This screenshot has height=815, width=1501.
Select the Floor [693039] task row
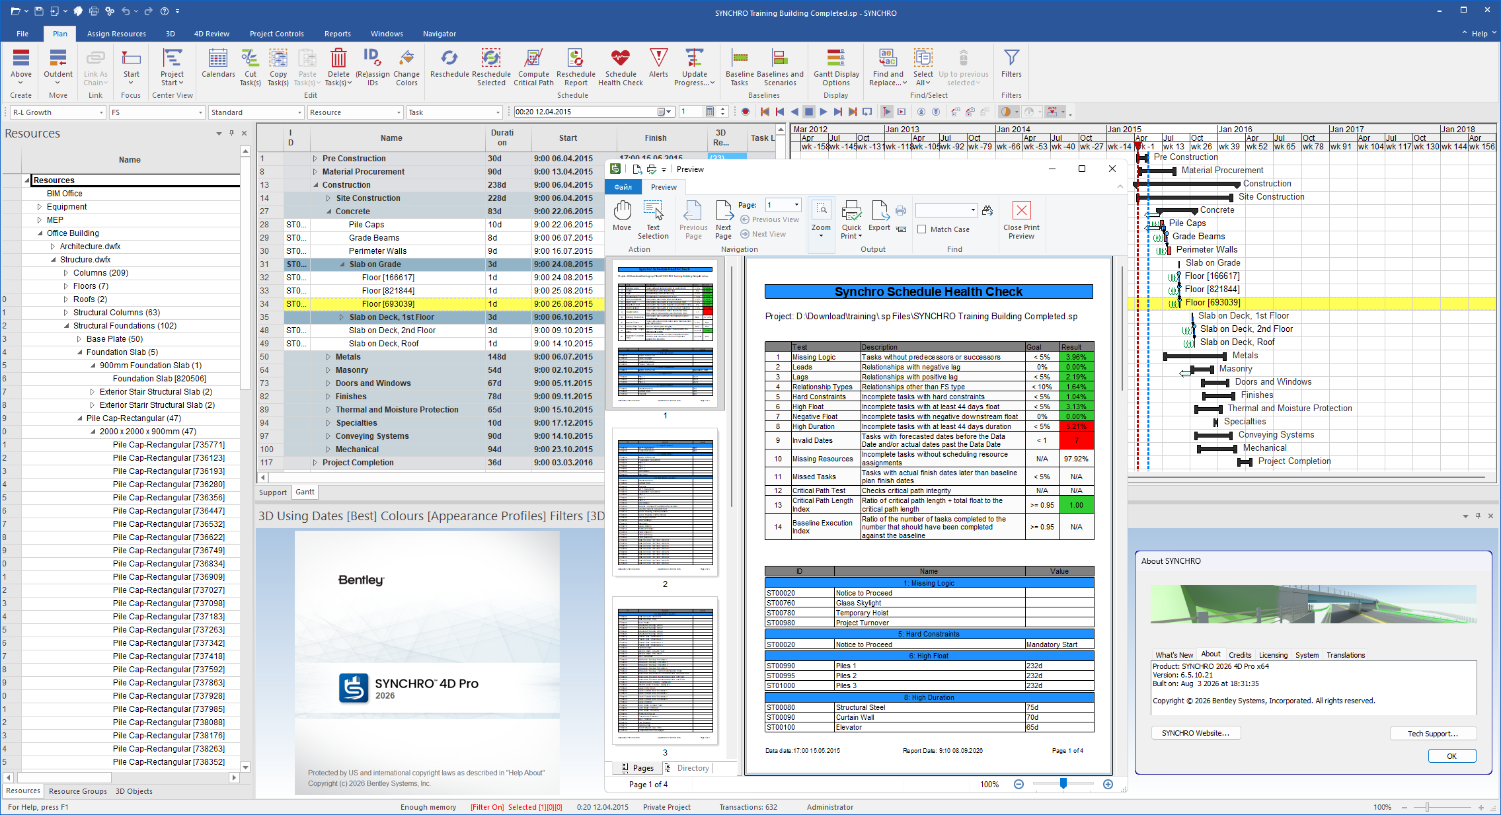[430, 304]
